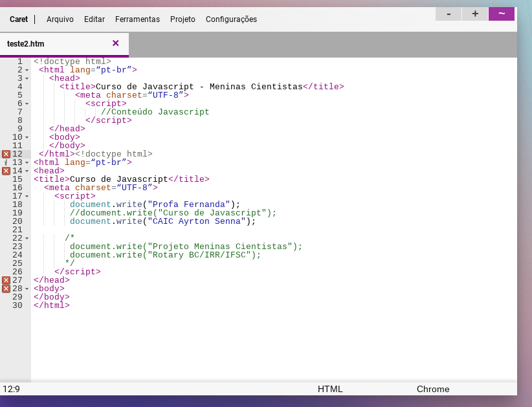Close the teste2.htm tab
Image resolution: width=532 pixels, height=407 pixels.
coord(115,43)
